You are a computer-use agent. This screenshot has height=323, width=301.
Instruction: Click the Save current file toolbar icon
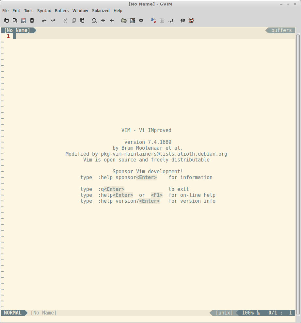tap(15, 21)
